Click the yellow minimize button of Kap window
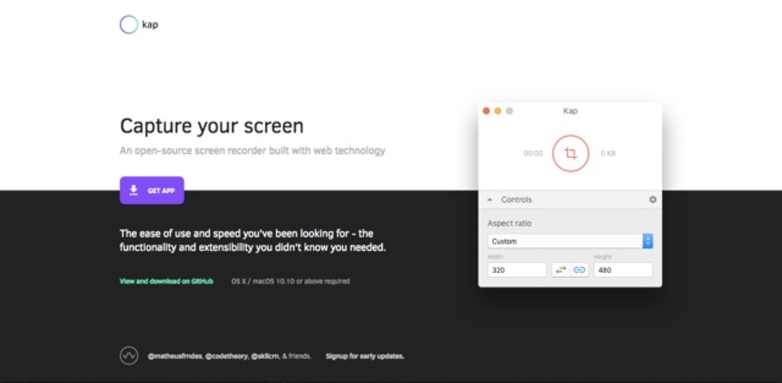 498,111
